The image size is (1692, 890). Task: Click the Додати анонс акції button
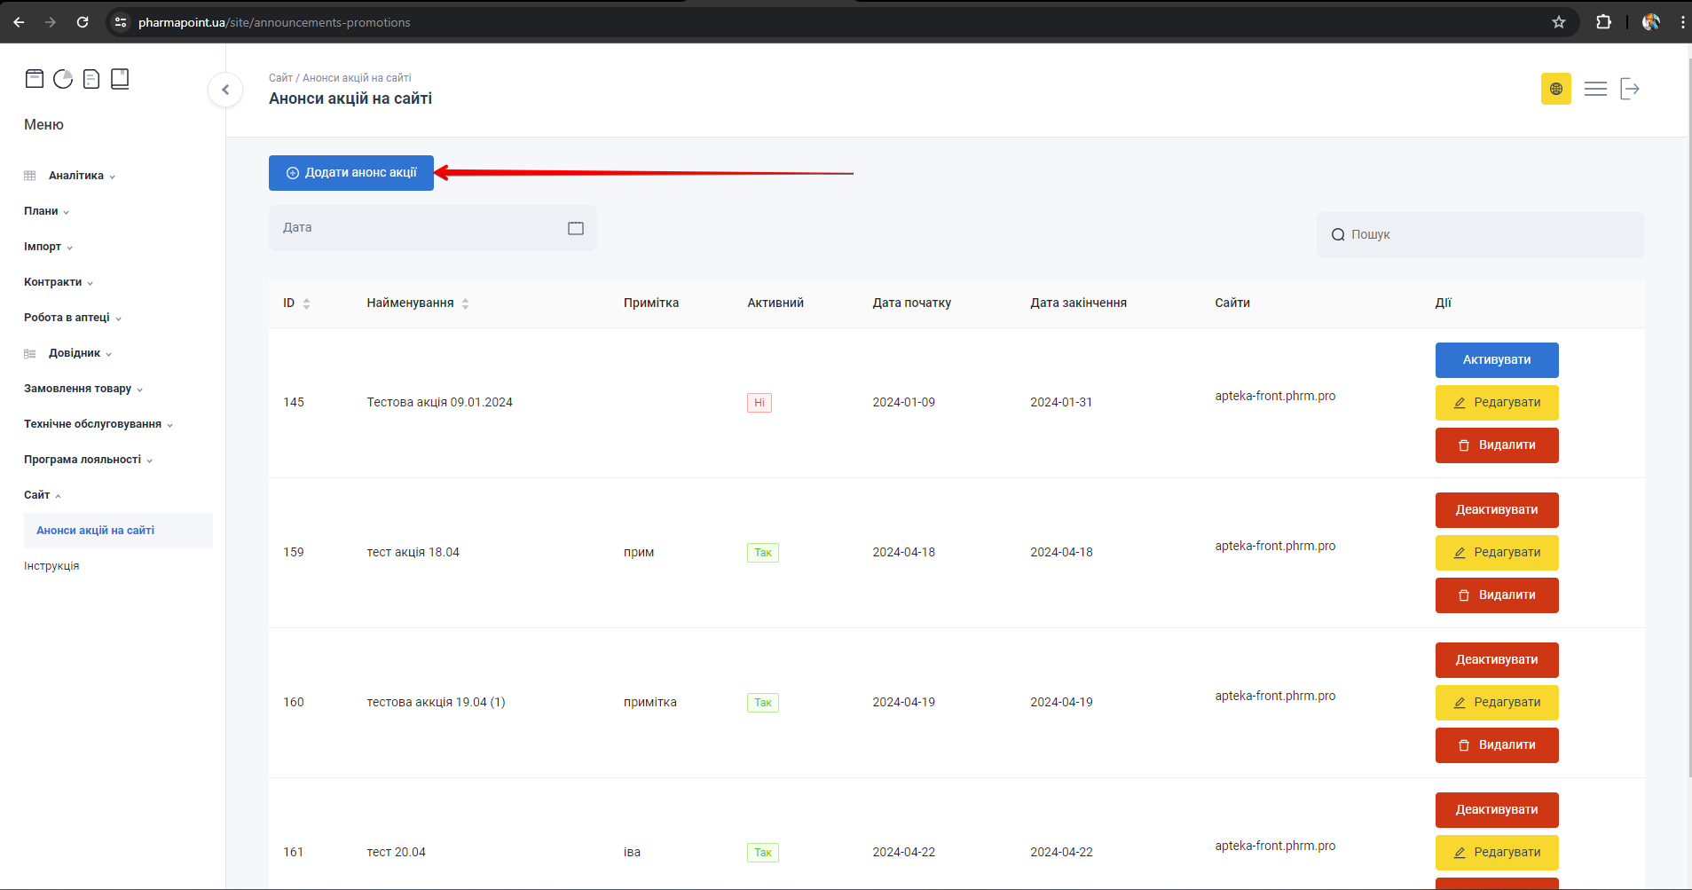point(351,173)
